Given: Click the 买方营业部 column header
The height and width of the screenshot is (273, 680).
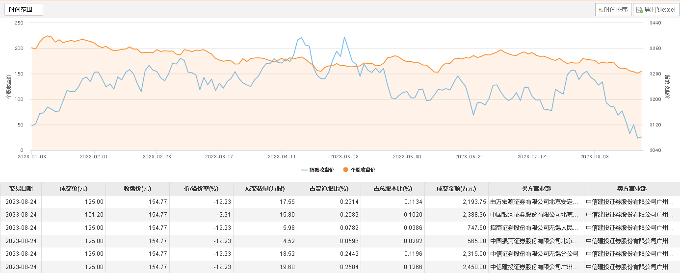Looking at the screenshot, I should 536,189.
